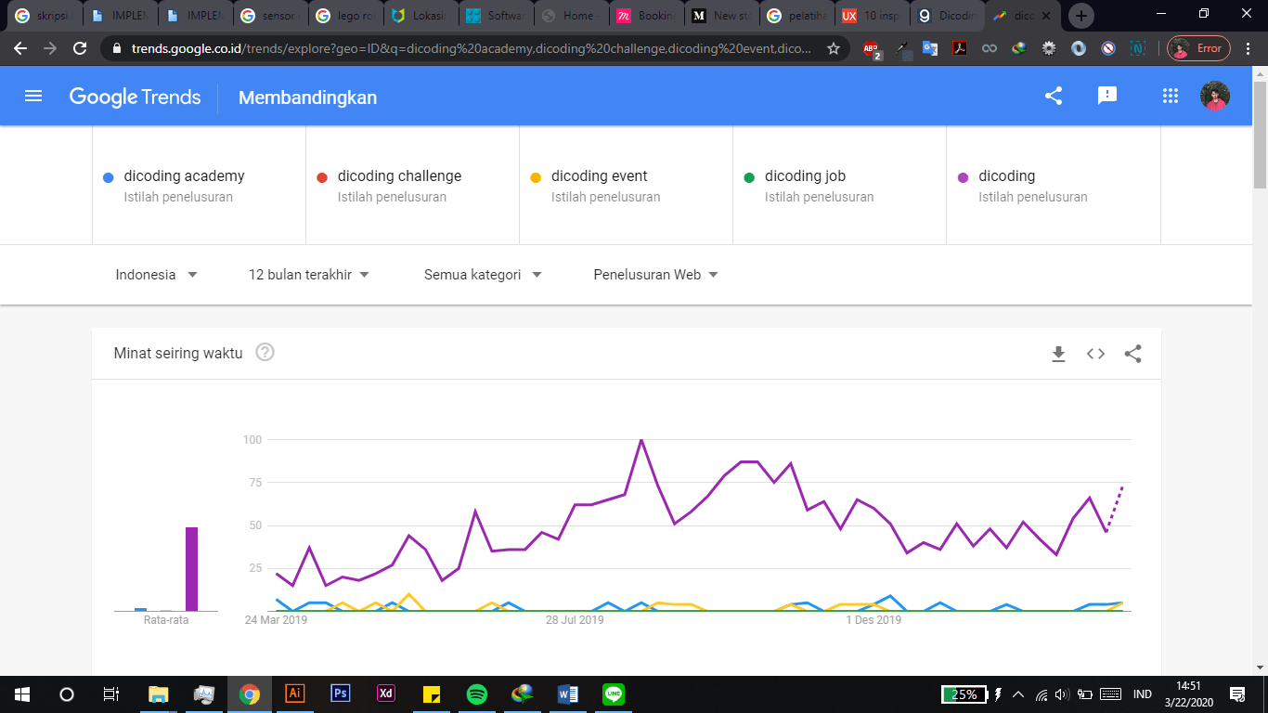
Task: Download the Minat seiring waktu chart as CSV
Action: 1058,354
